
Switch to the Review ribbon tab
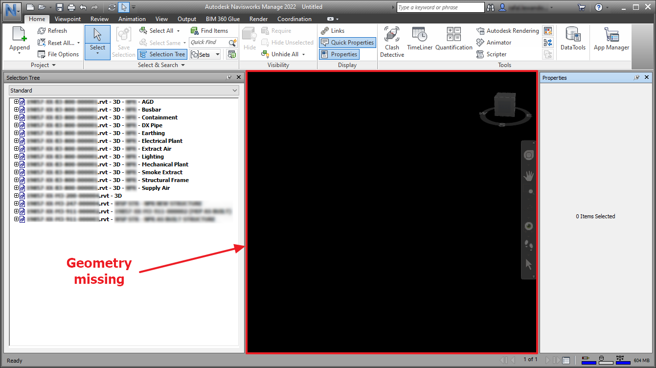(x=100, y=19)
